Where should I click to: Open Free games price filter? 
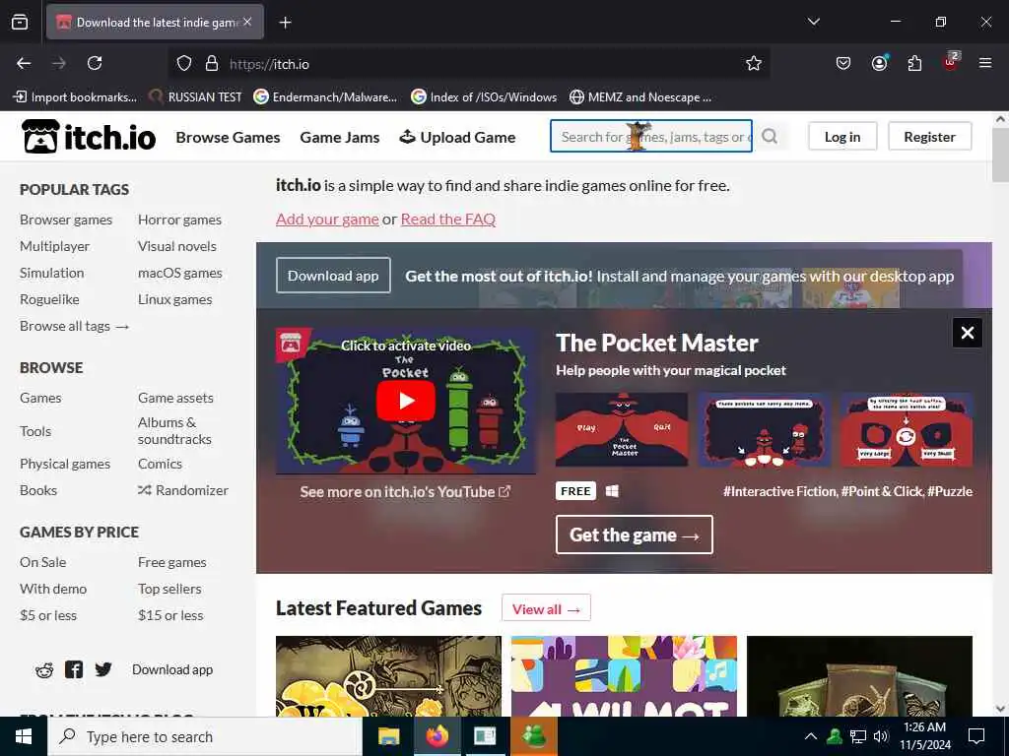tap(171, 562)
